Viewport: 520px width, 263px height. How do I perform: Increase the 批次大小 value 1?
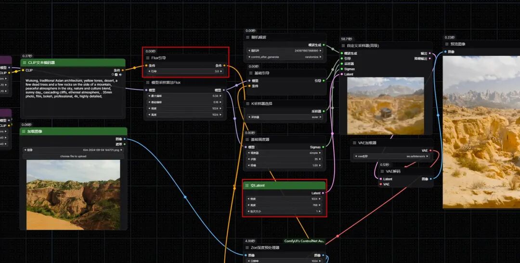320,212
